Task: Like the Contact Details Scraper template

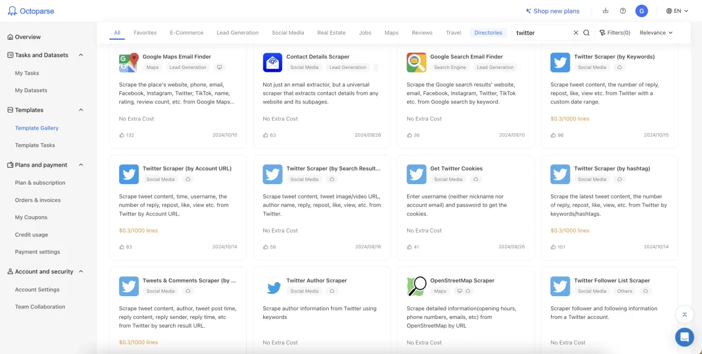Action: click(x=266, y=135)
